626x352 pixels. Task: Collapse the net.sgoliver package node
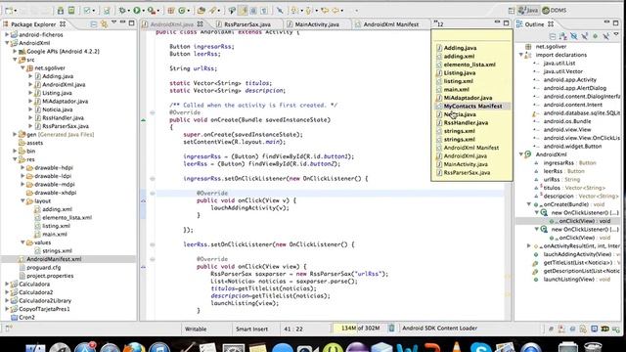[x=22, y=67]
